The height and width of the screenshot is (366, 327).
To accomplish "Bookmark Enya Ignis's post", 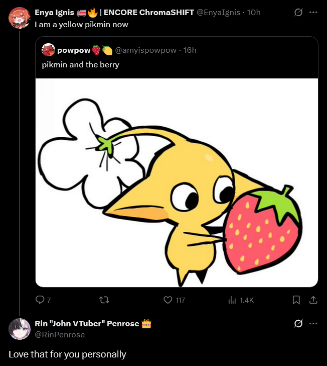I will click(x=296, y=300).
